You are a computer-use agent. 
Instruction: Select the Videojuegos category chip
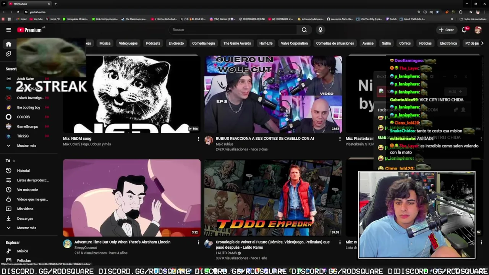pos(128,44)
